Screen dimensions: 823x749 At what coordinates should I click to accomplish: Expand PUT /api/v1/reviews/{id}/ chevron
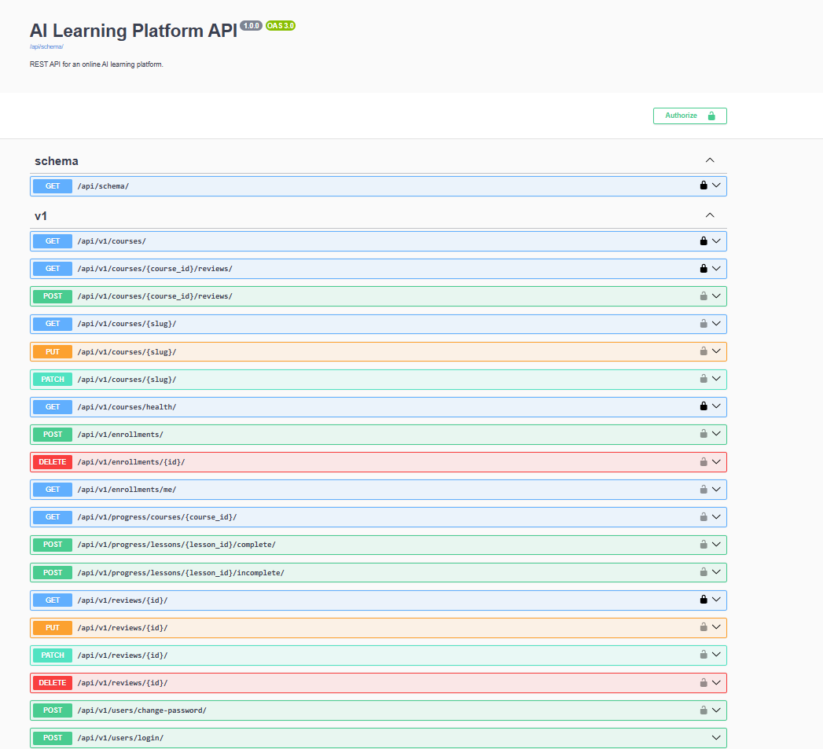(x=716, y=627)
